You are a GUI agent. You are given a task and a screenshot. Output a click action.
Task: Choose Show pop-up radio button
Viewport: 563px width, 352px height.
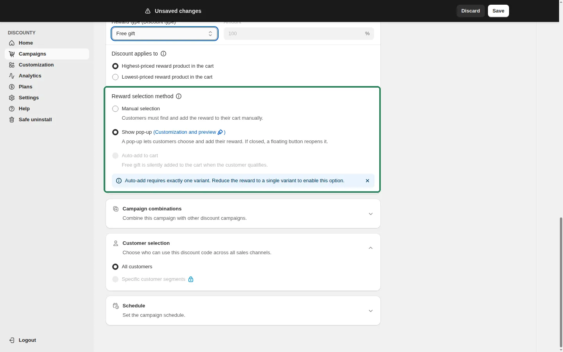point(115,132)
